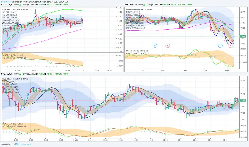Viewport: 249px width, 147px height.
Task: Click BB (30, MACD: MACD, 1) in 5-minute chart
Action: pyautogui.click(x=14, y=58)
